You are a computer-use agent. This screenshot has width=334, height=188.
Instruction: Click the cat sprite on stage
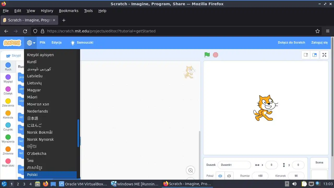pyautogui.click(x=265, y=108)
